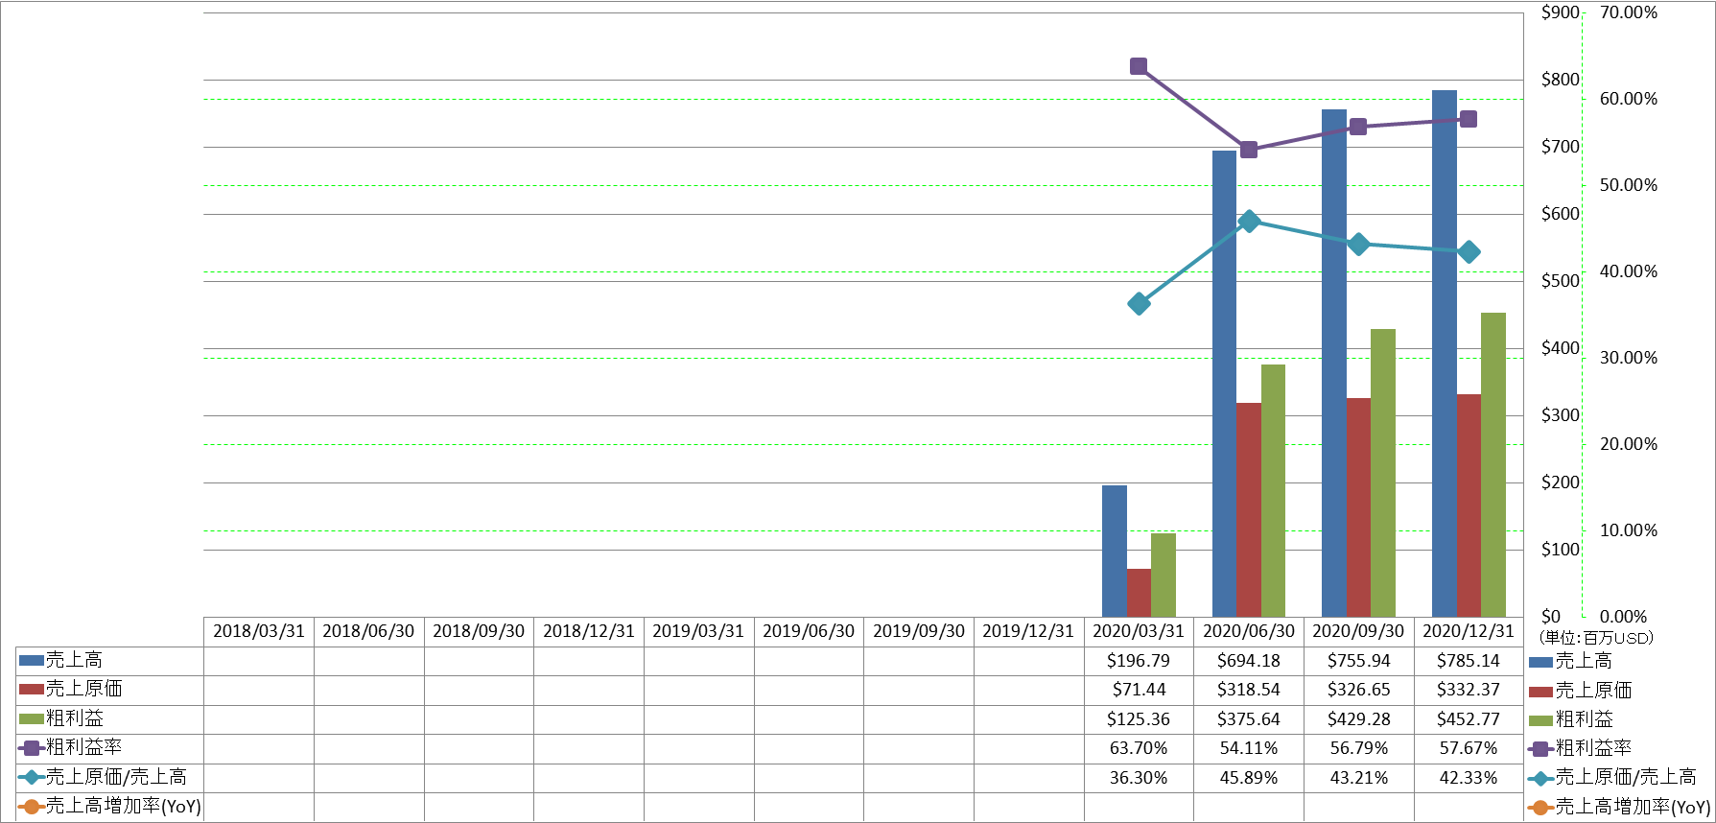This screenshot has height=823, width=1716.
Task: Click the purple square marker at 2020/12/31
Action: (x=1468, y=119)
